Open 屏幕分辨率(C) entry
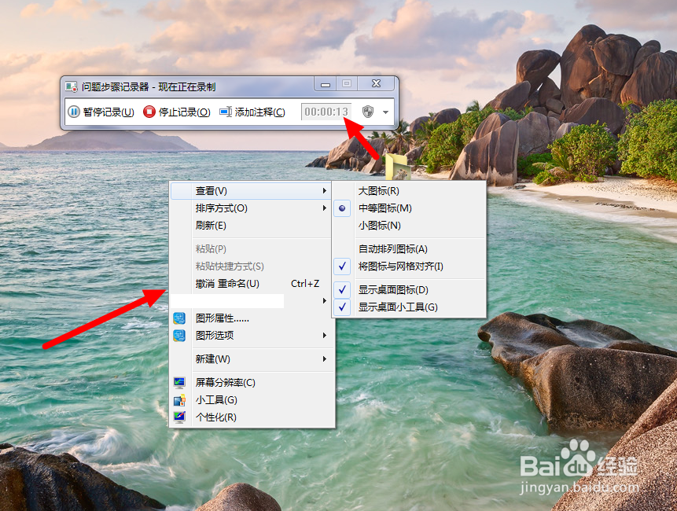 tap(252, 382)
